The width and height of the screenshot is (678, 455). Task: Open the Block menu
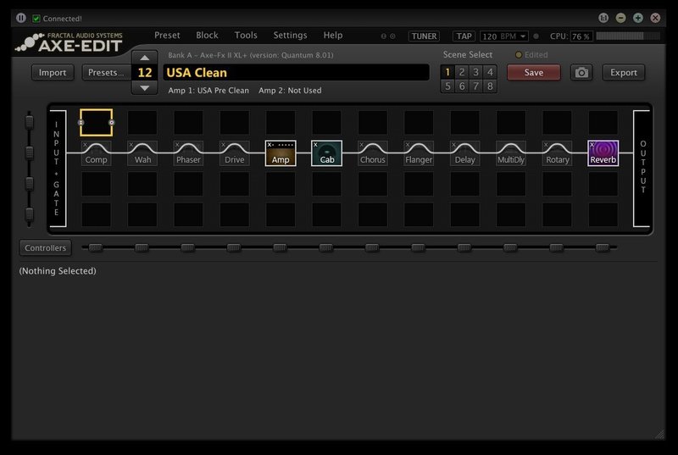pos(207,36)
